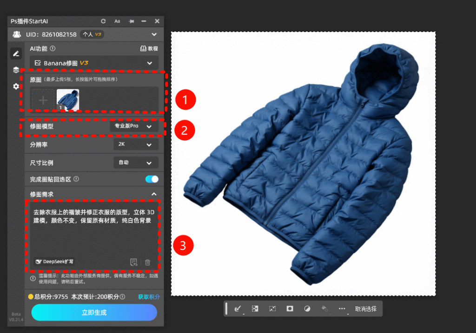Click the refresh icon in StartAI title bar
This screenshot has height=333, width=476.
pos(103,21)
